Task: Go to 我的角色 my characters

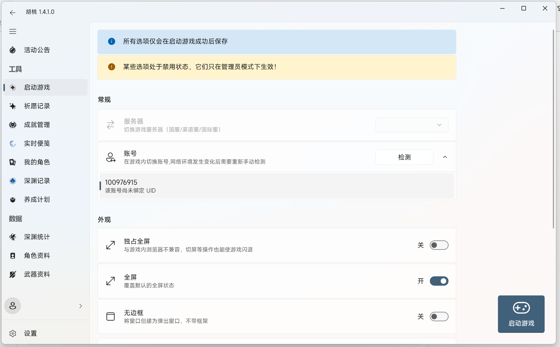Action: coord(37,162)
